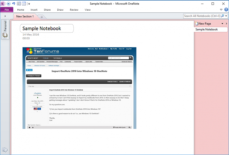Click the Back arrow in quick access toolbar
229x155 pixels.
(9, 4)
